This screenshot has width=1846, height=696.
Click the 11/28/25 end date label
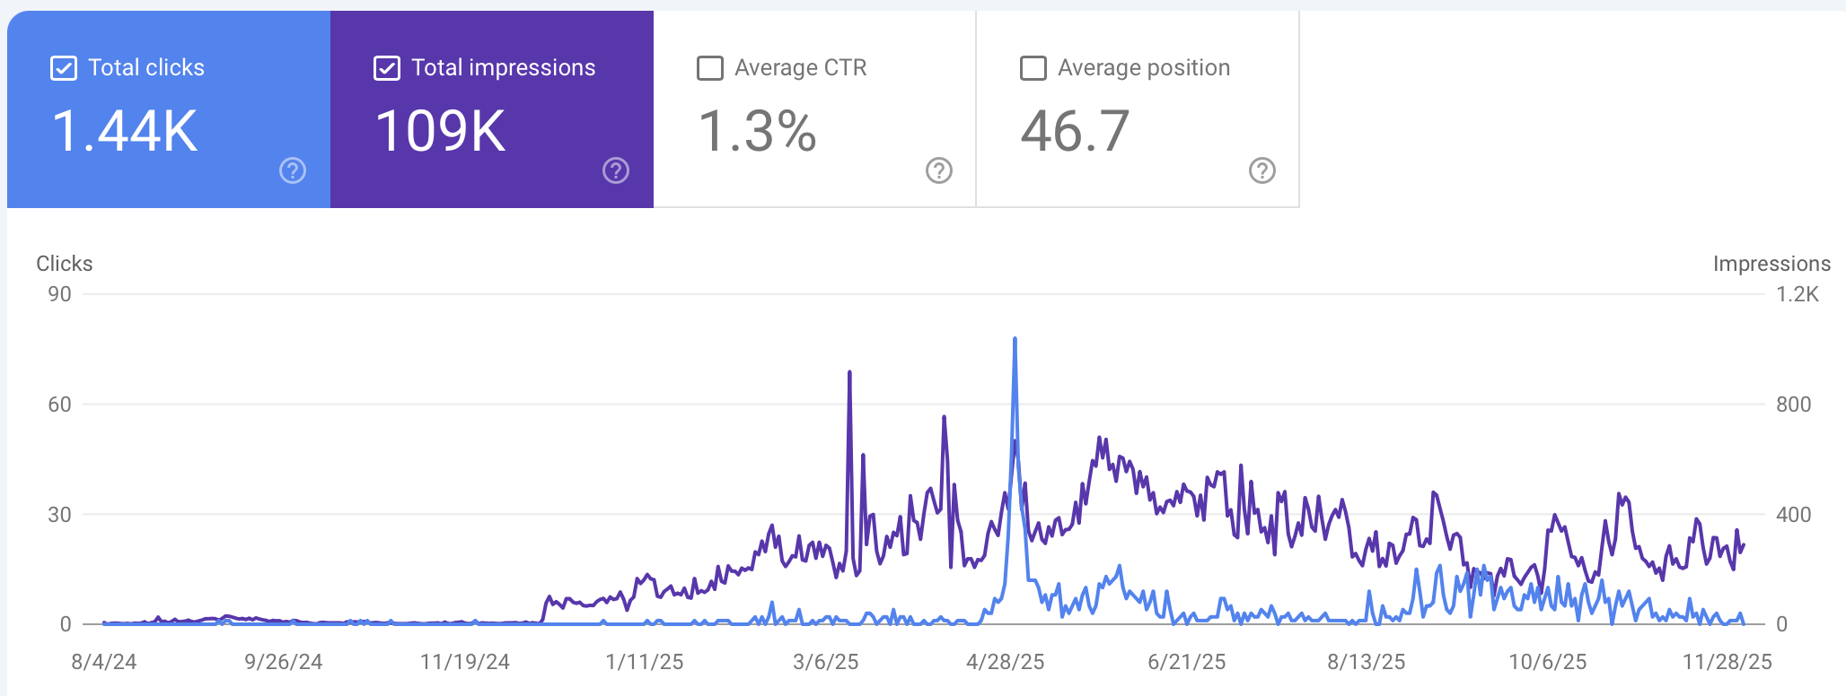[1727, 662]
